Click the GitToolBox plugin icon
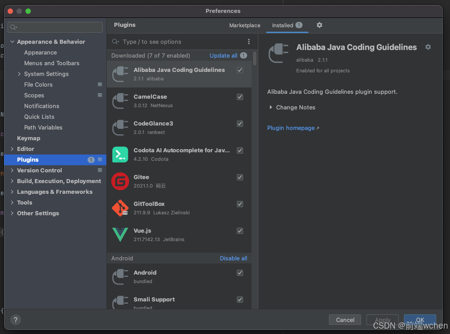This screenshot has width=450, height=334. 120,208
